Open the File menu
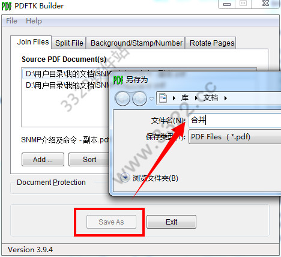281x257 pixels. coord(11,21)
